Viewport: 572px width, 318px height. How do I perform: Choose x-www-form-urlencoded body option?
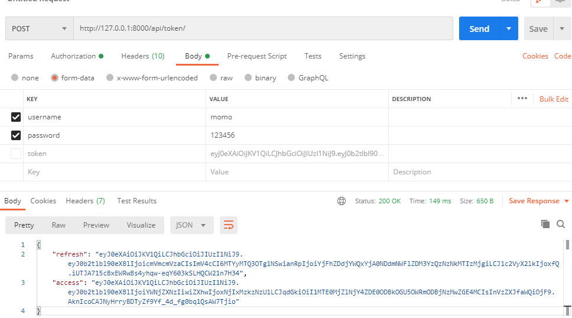pos(109,78)
